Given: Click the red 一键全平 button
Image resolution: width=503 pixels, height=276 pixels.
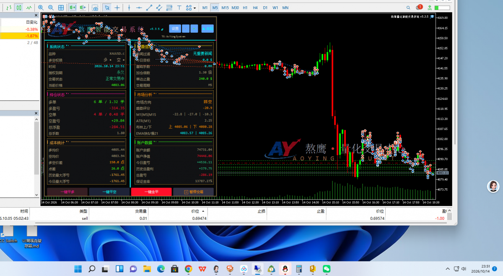Looking at the screenshot, I should pos(151,192).
